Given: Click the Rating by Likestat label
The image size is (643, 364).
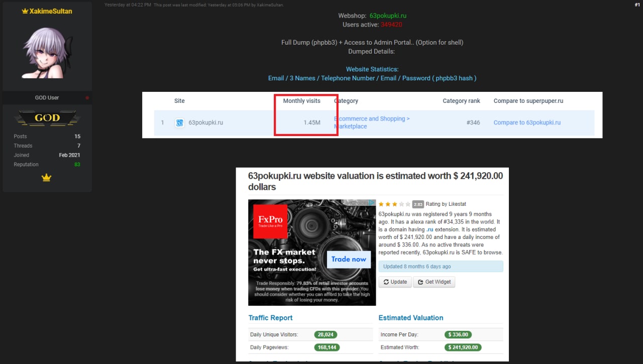Looking at the screenshot, I should pyautogui.click(x=446, y=204).
